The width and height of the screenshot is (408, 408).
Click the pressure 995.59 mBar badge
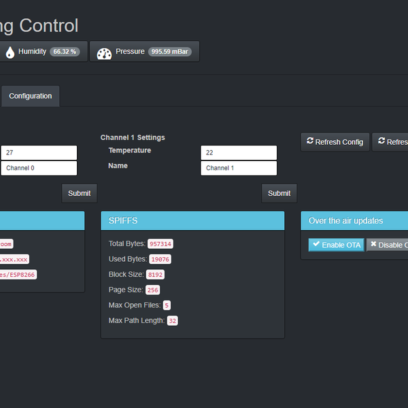[171, 52]
